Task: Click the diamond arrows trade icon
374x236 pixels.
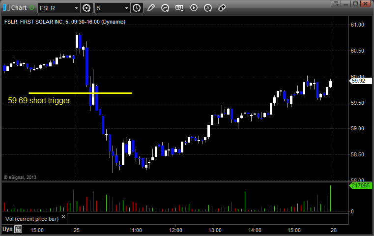Action: [x=222, y=8]
